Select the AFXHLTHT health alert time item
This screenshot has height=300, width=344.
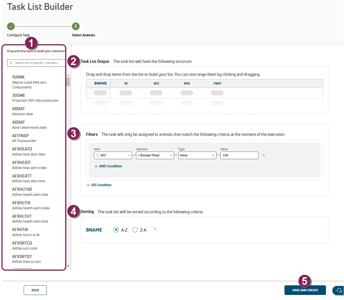pos(30,219)
